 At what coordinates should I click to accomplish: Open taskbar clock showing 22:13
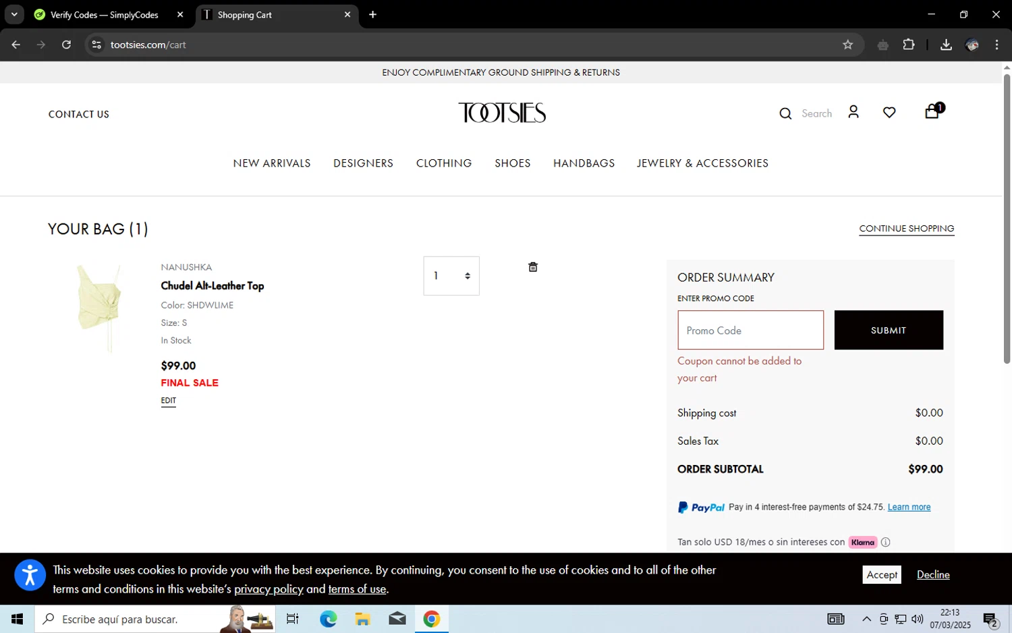click(x=950, y=619)
